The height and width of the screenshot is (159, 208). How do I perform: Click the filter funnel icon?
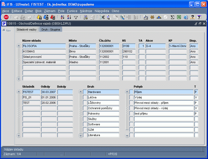pos(76,17)
